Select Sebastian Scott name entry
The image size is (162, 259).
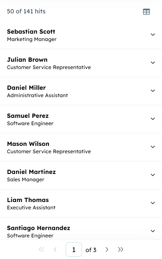(31, 32)
